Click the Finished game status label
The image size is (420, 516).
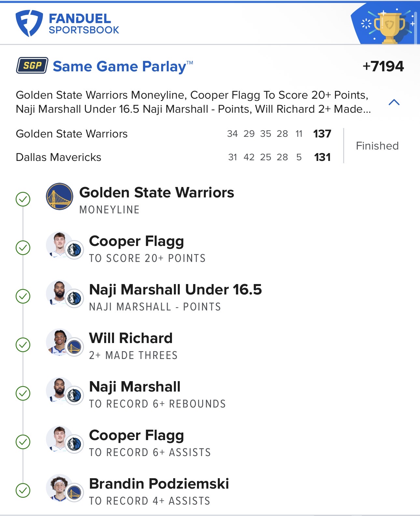pyautogui.click(x=377, y=146)
